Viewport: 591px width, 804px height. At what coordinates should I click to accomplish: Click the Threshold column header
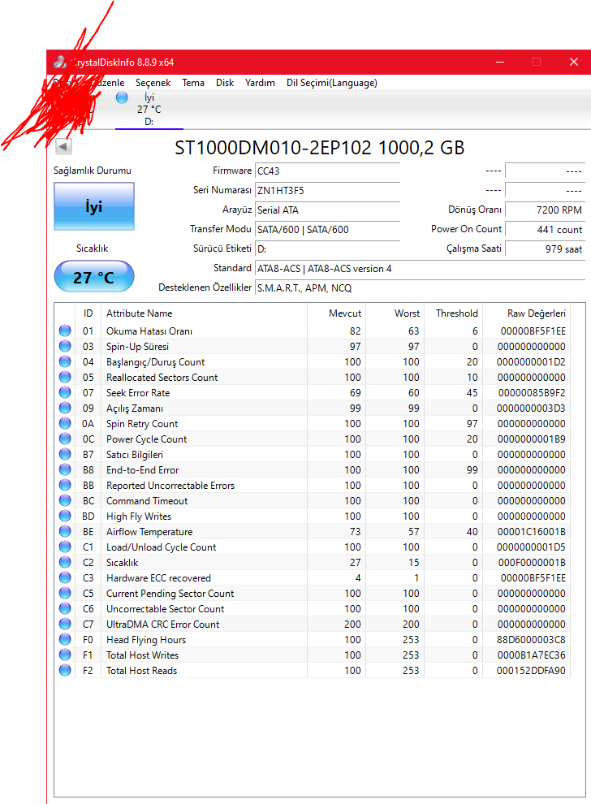[453, 313]
